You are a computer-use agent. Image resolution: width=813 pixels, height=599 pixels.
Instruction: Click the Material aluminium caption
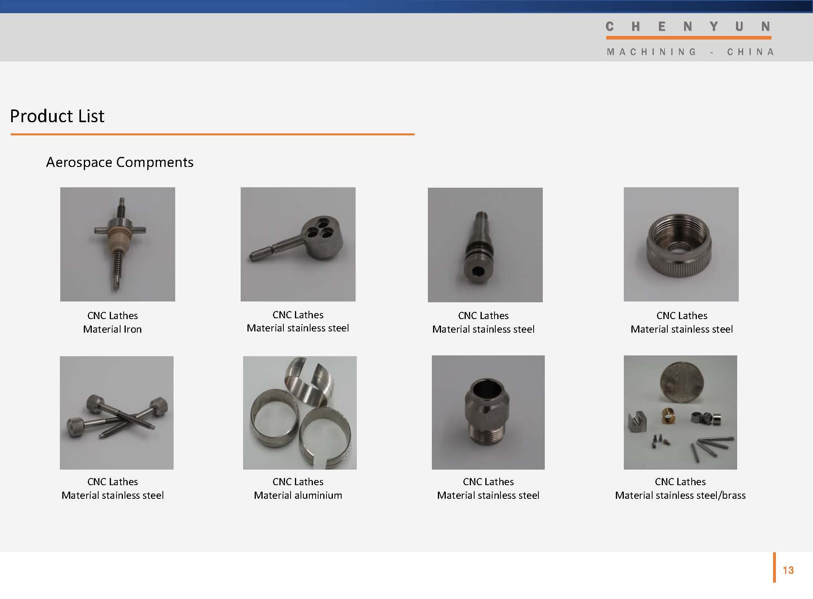click(x=298, y=495)
